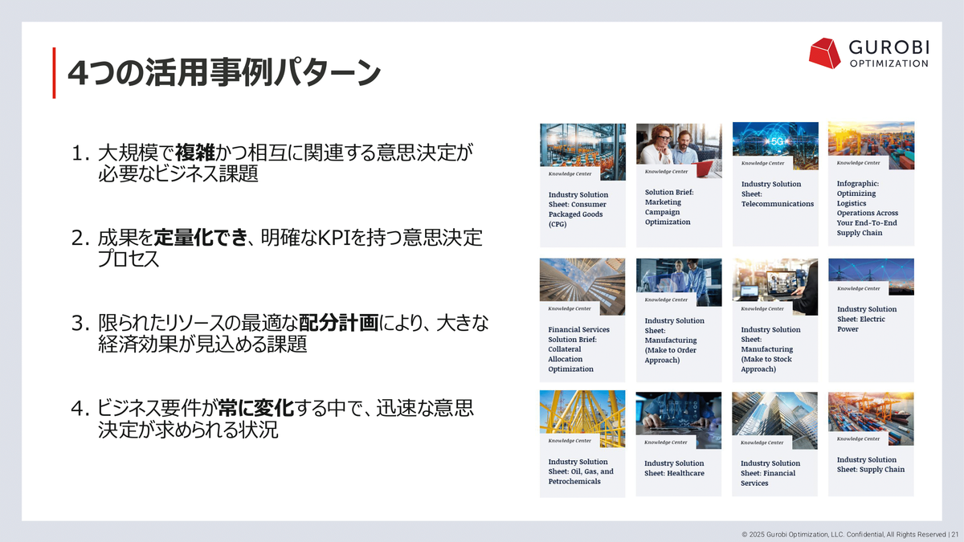This screenshot has height=542, width=964.
Task: Select the Make to Stock card thumbnail image
Action: pyautogui.click(x=774, y=279)
